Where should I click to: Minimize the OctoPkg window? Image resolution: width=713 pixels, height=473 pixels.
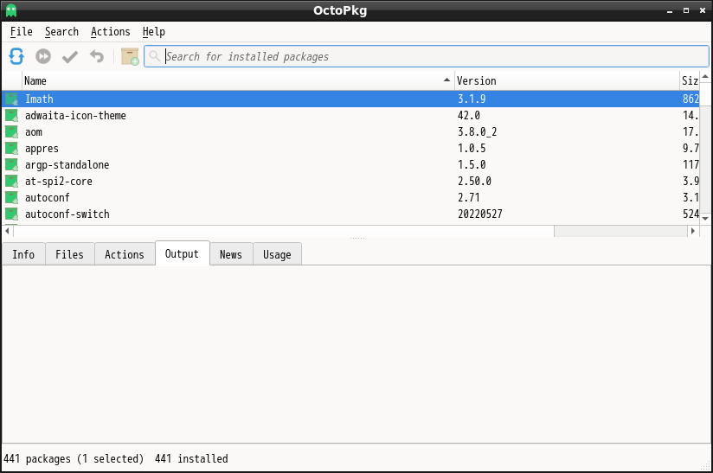click(x=670, y=10)
